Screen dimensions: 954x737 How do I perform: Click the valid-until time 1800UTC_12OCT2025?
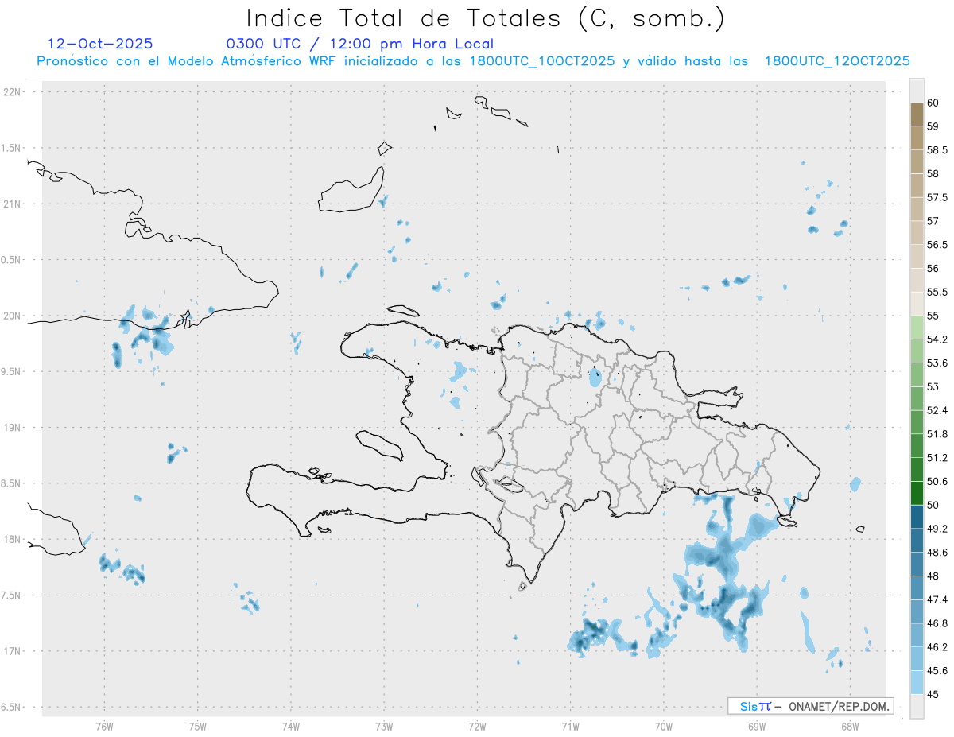(x=837, y=61)
